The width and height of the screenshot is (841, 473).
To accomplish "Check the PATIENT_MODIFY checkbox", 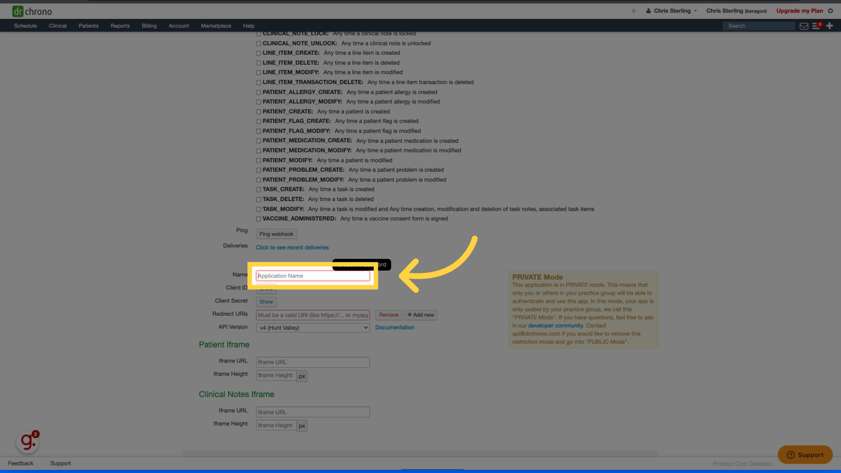I will (x=258, y=161).
